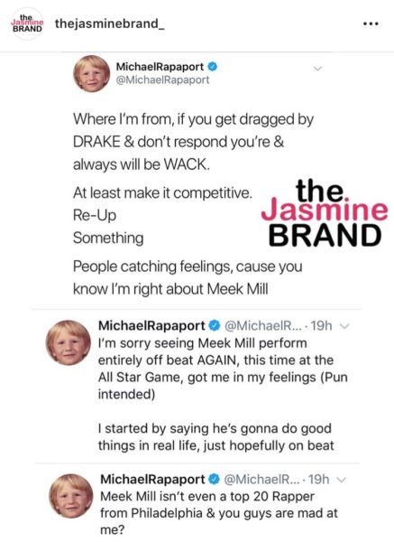Open the 19h timestamp on second tweet
Image resolution: width=394 pixels, height=542 pixels.
[x=322, y=325]
